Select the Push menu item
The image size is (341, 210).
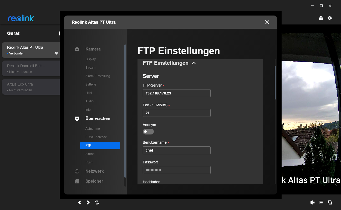89,162
